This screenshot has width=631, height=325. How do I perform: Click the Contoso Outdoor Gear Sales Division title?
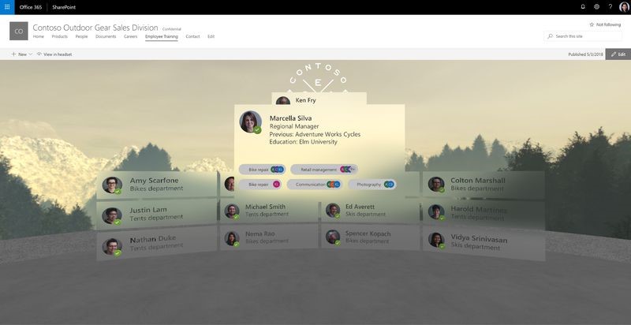[x=95, y=28]
